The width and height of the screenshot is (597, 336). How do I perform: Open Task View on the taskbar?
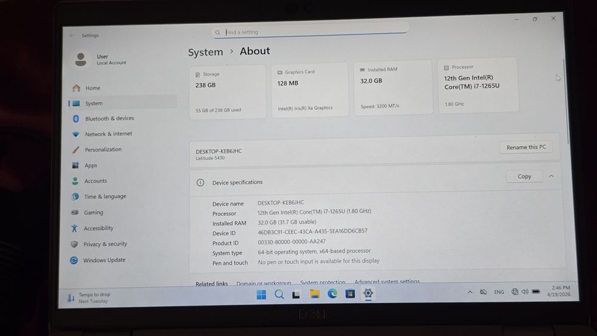[296, 294]
